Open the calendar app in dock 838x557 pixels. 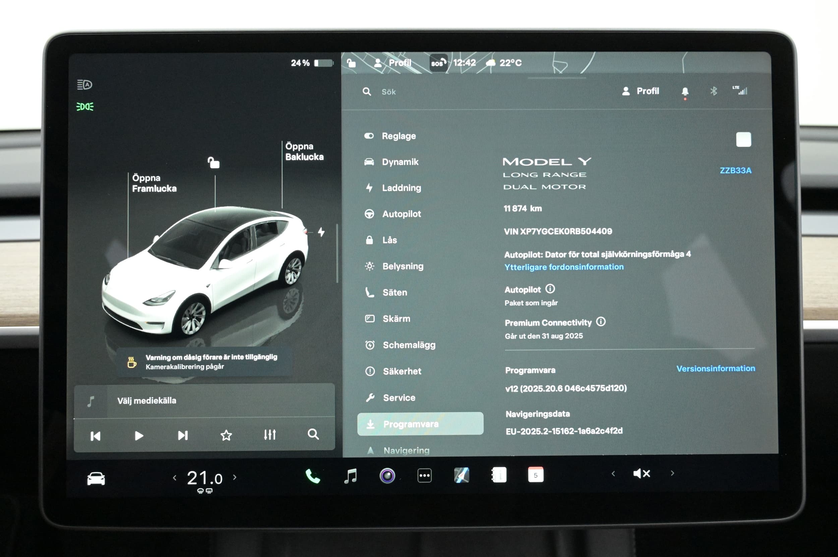[536, 475]
